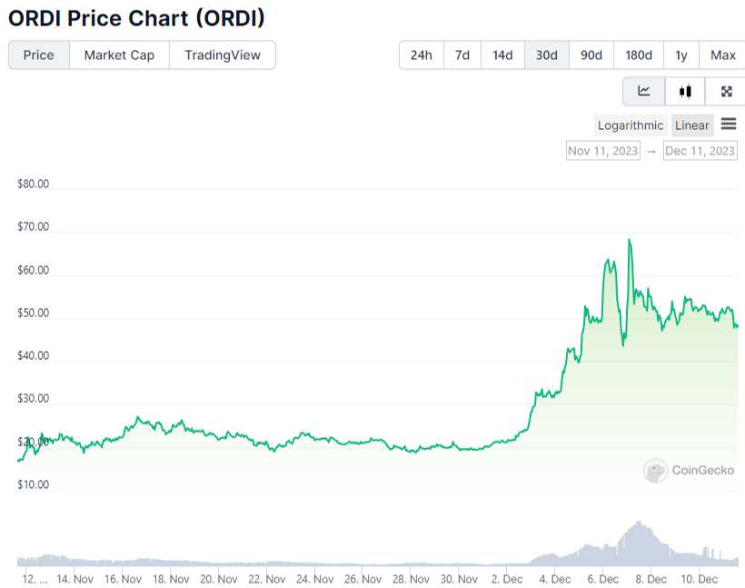The height and width of the screenshot is (588, 745).
Task: Select 30d time range
Action: (546, 55)
